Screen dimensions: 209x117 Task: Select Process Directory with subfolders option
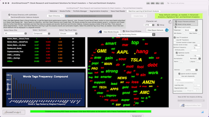pos(9,15)
